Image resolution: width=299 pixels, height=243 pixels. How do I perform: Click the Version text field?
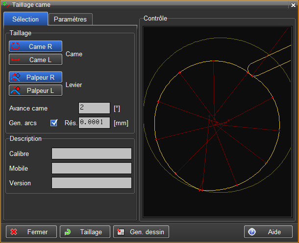point(92,183)
